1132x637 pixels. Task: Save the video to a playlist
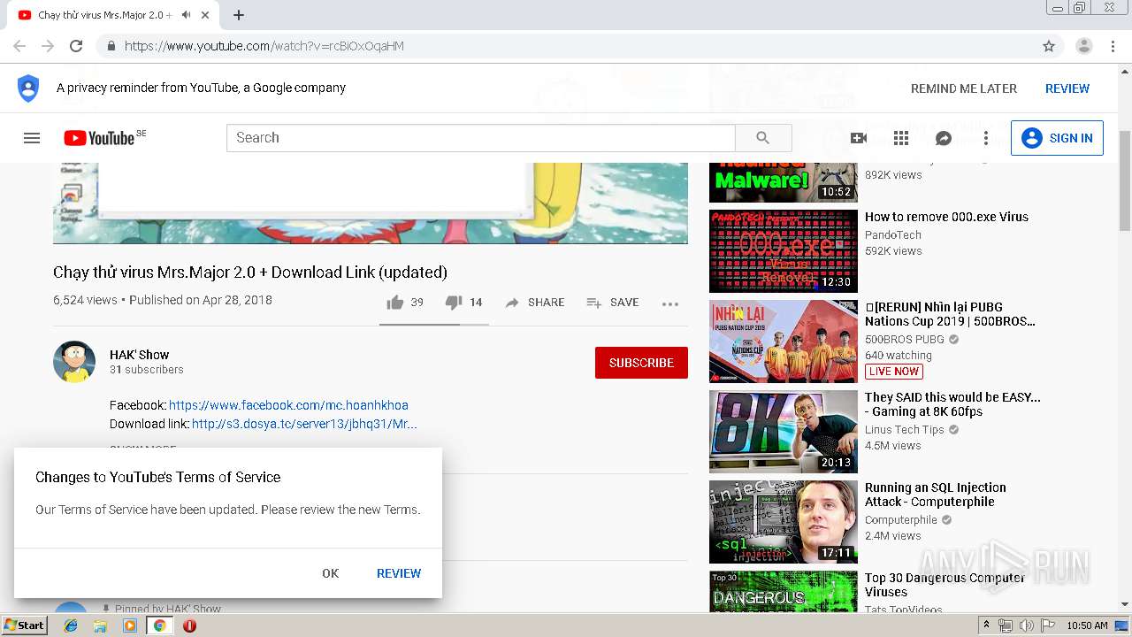tap(612, 303)
